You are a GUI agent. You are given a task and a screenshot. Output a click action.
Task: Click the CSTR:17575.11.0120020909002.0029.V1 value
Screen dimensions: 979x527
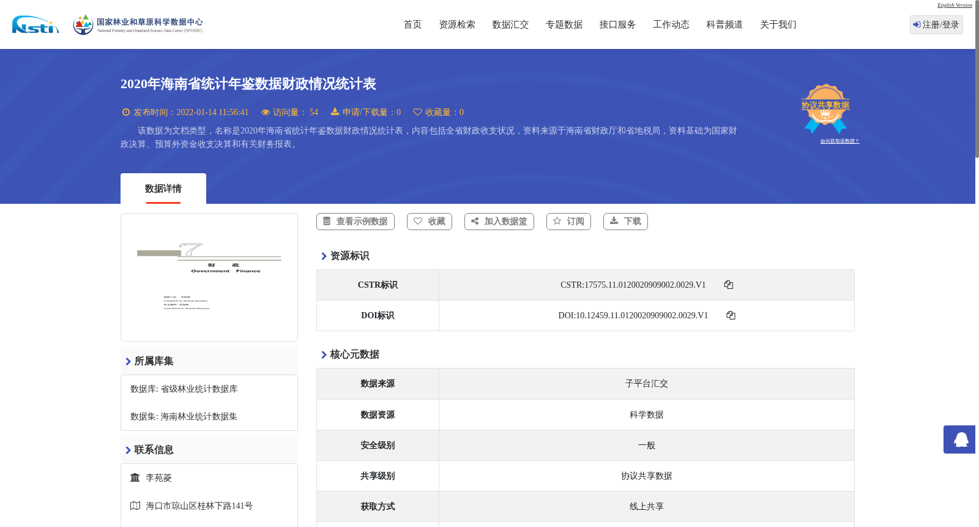[x=633, y=285]
